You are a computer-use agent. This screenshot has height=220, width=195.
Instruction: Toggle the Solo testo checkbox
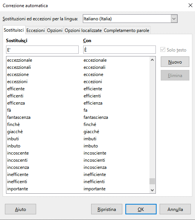click(x=163, y=50)
